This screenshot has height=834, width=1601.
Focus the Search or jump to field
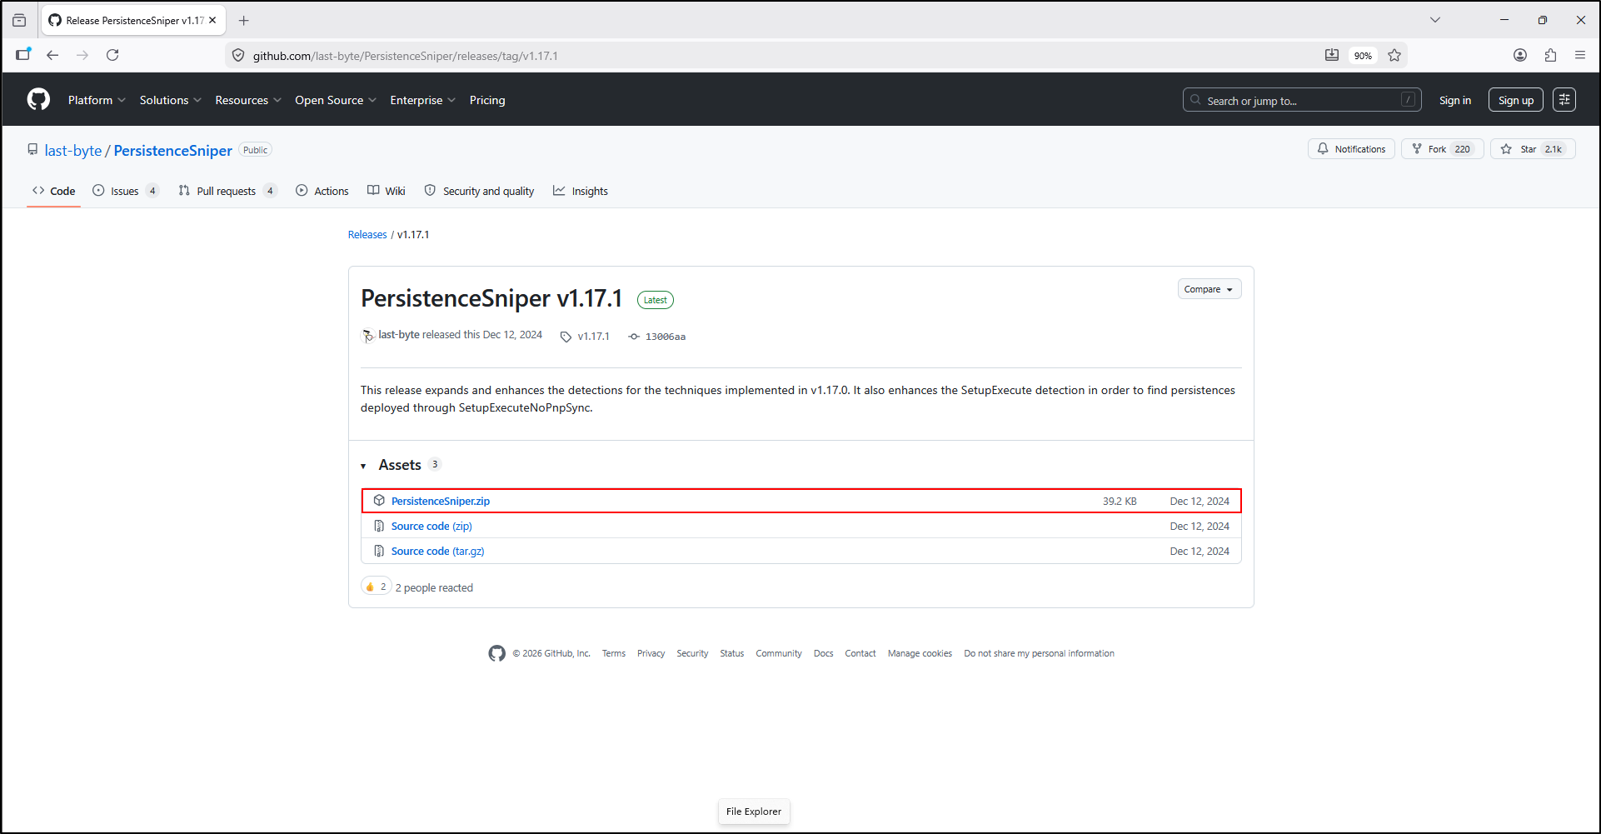[1302, 100]
